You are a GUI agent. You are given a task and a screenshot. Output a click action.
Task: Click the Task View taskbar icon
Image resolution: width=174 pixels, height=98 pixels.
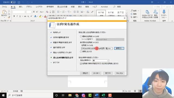63,95
